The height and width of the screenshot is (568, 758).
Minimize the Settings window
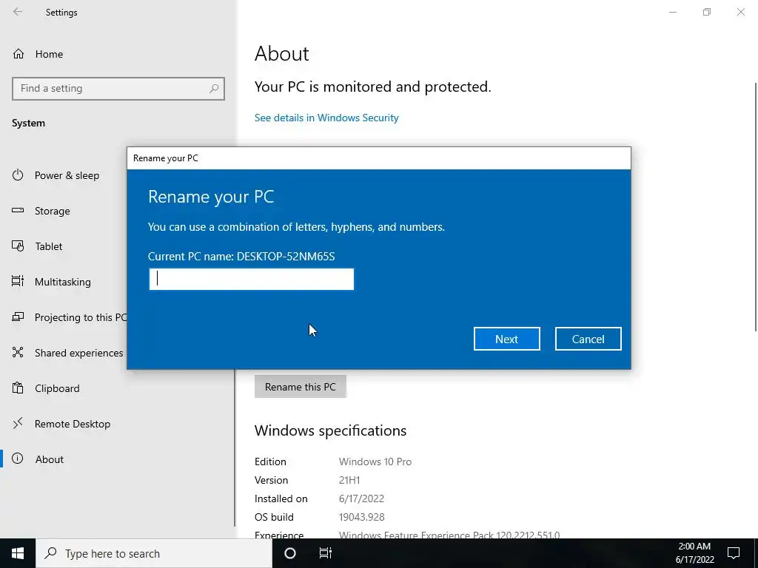672,12
